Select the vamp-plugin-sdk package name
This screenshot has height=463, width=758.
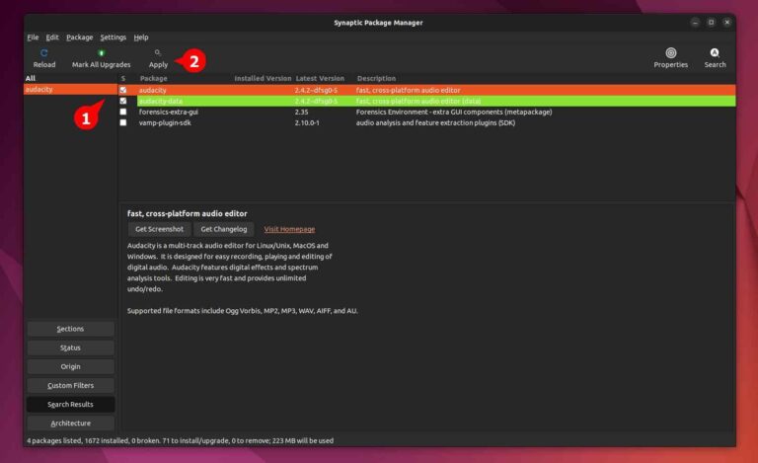pos(165,122)
